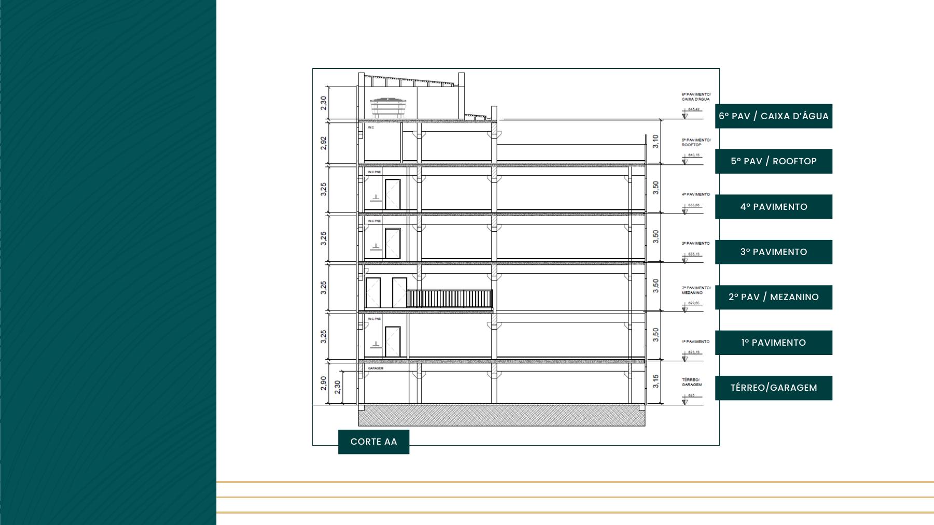Click the 626,15 elevation value
This screenshot has height=525, width=934.
[x=694, y=352]
